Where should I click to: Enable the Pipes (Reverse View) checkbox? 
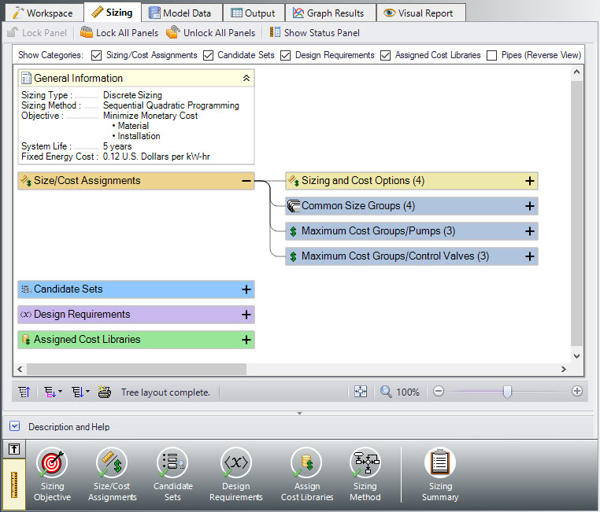tap(492, 56)
